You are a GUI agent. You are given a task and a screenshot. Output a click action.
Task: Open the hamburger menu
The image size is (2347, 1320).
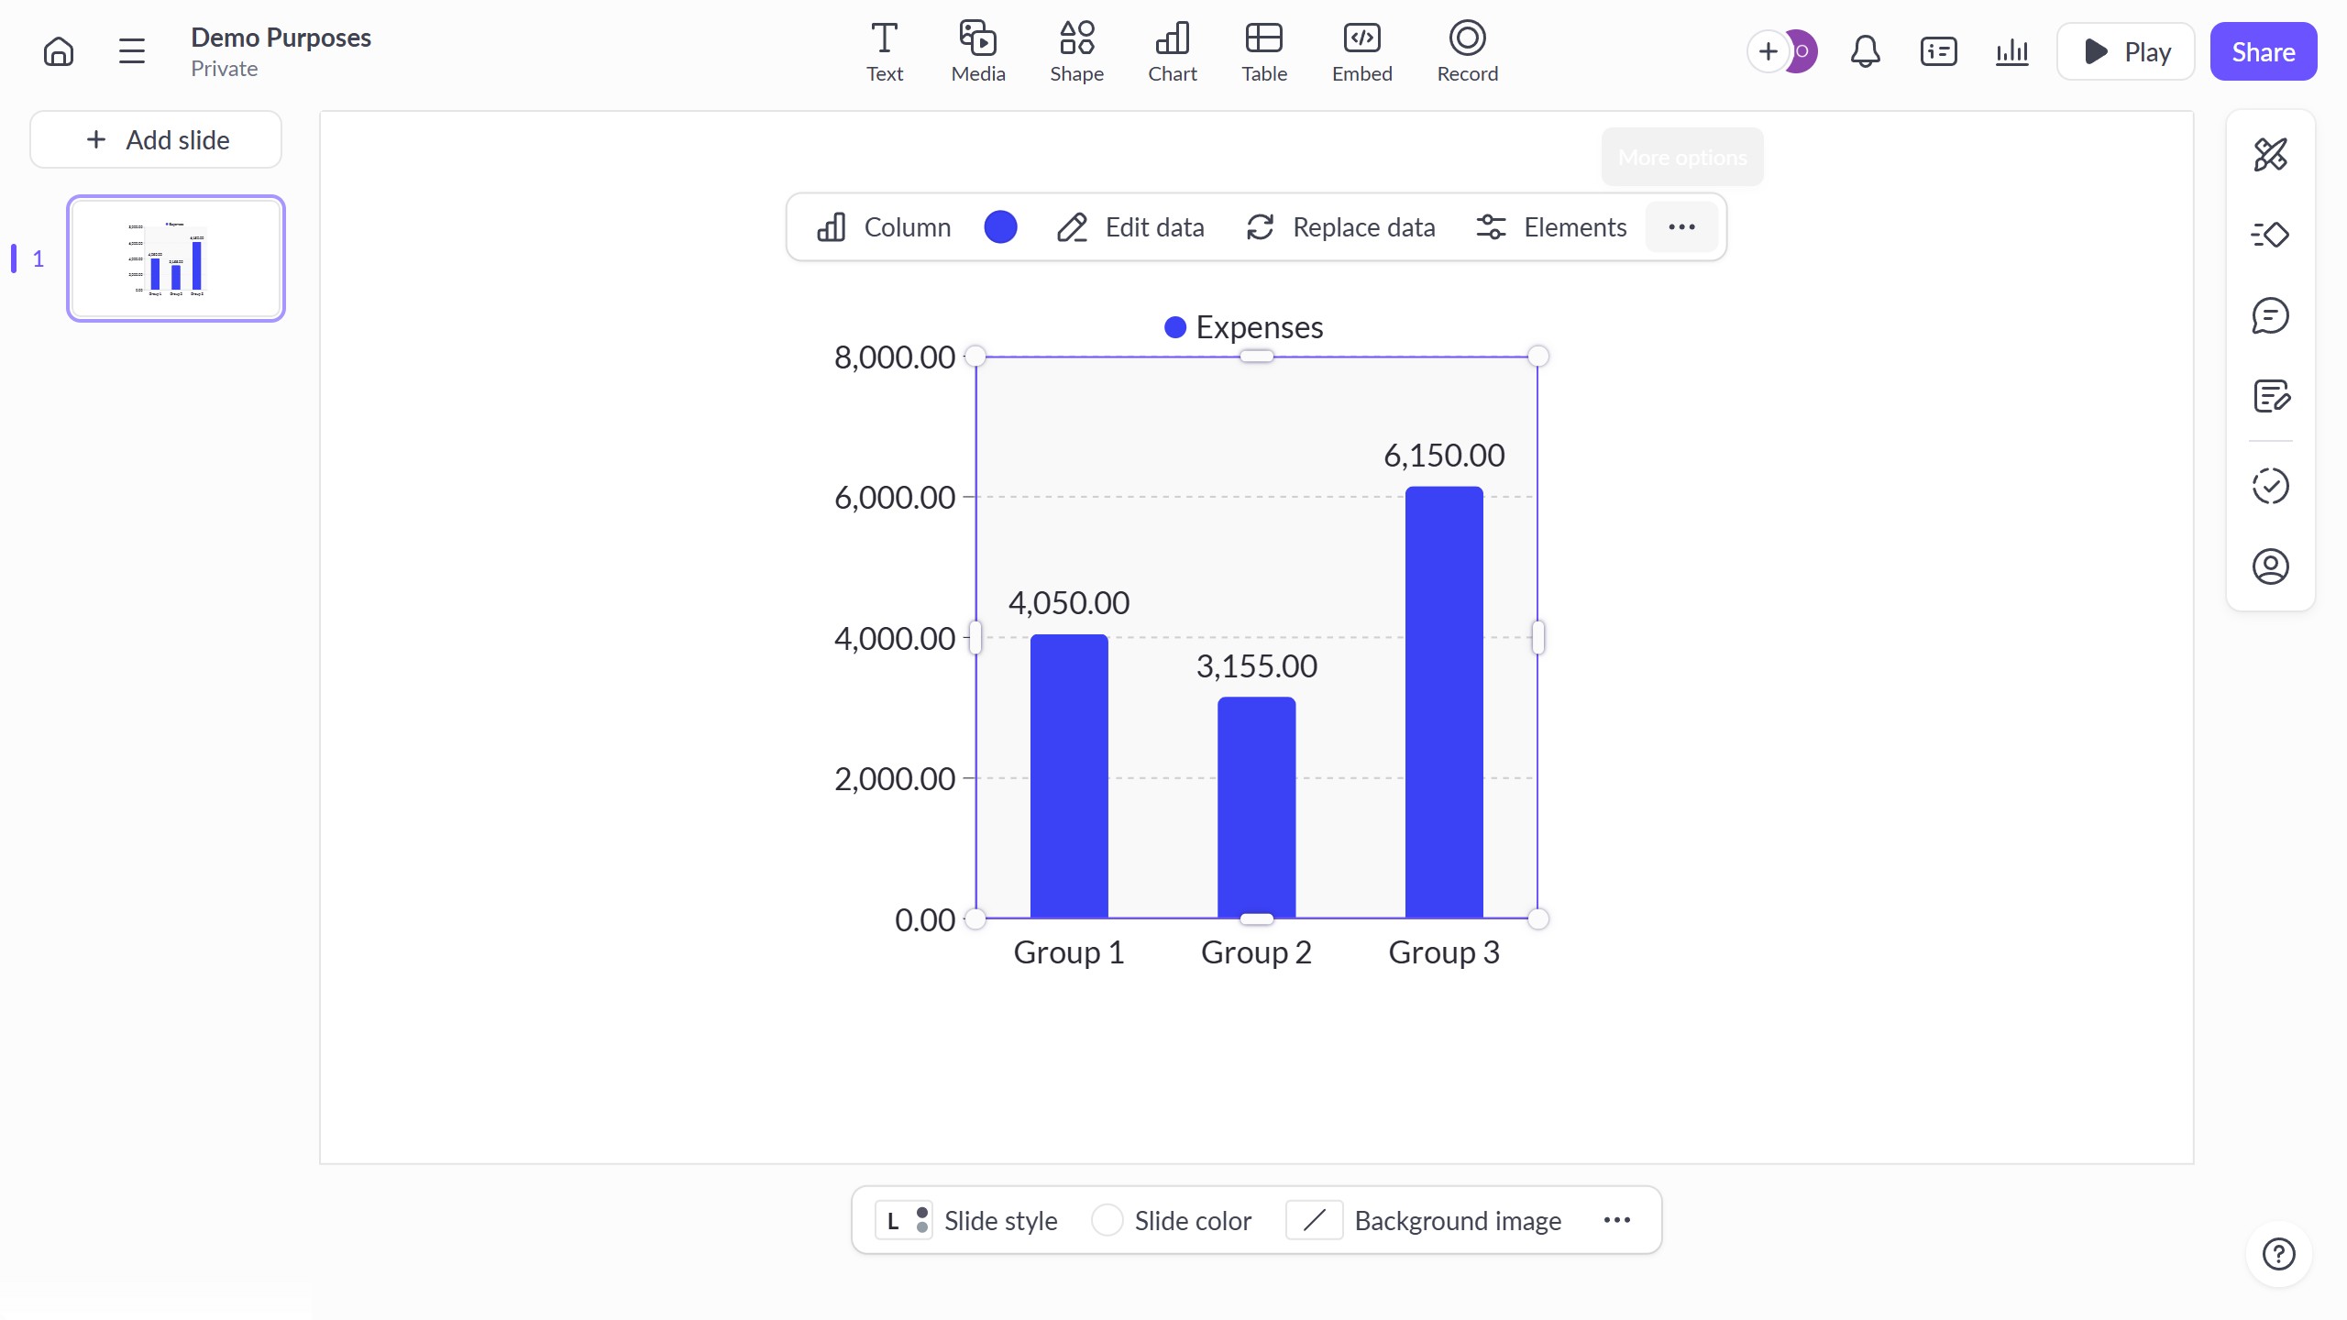click(x=132, y=51)
